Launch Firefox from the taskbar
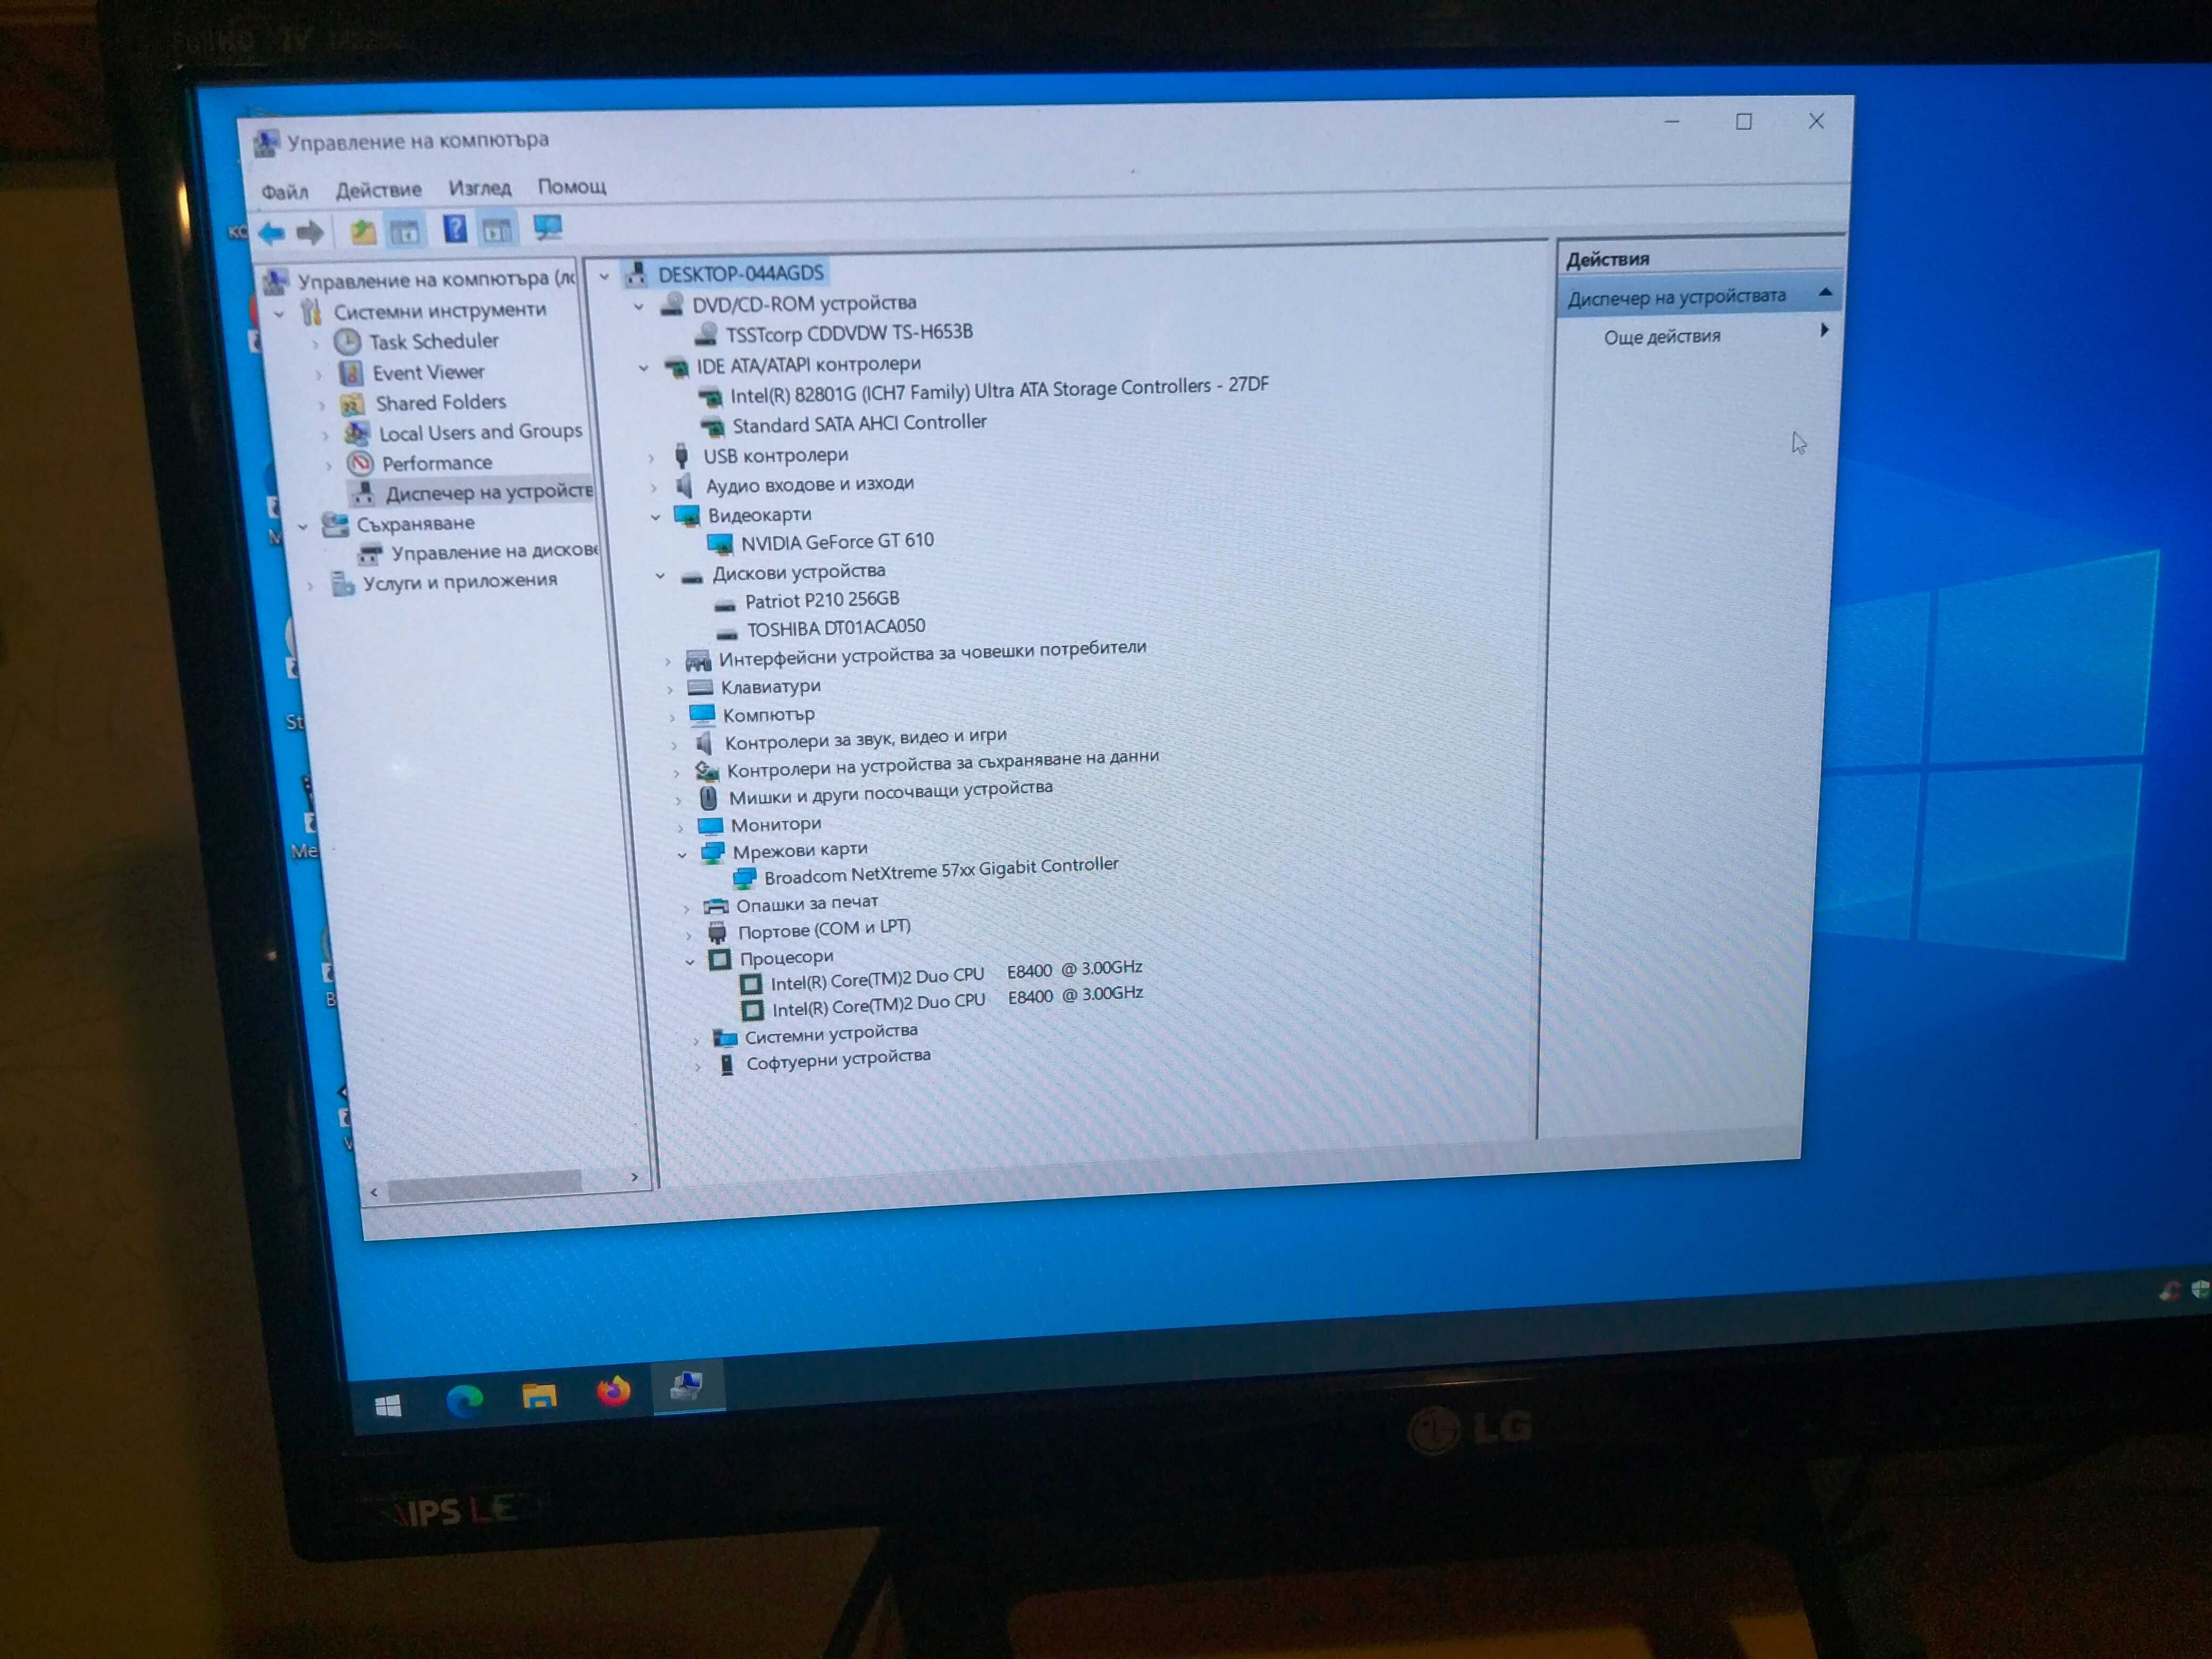The height and width of the screenshot is (1659, 2212). pyautogui.click(x=613, y=1391)
